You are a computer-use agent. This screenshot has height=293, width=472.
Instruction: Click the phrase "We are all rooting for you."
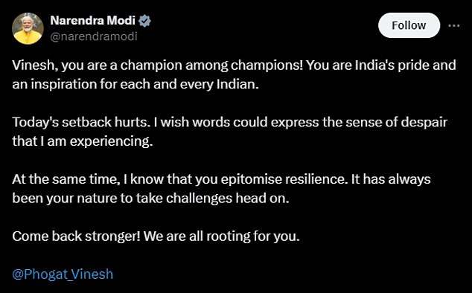(x=222, y=236)
